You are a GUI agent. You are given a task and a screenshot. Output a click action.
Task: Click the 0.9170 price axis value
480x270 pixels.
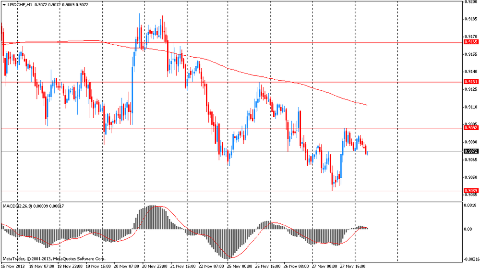[471, 37]
